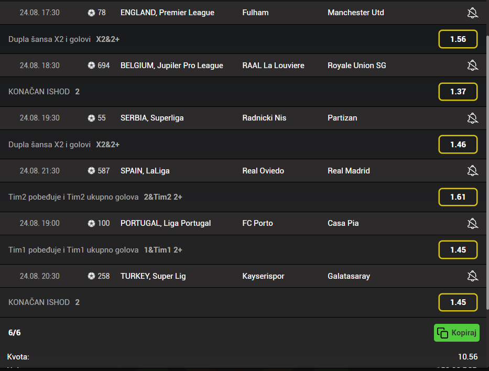This screenshot has height=371, width=489.
Task: Click the football icon next to 694
Action: pos(92,66)
